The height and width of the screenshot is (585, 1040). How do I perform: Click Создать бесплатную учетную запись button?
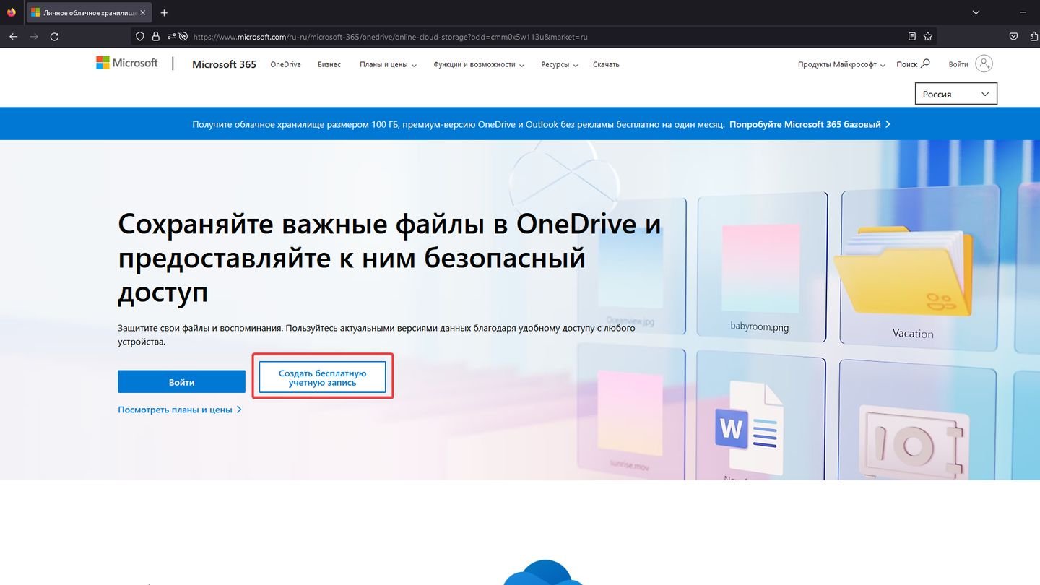(323, 378)
